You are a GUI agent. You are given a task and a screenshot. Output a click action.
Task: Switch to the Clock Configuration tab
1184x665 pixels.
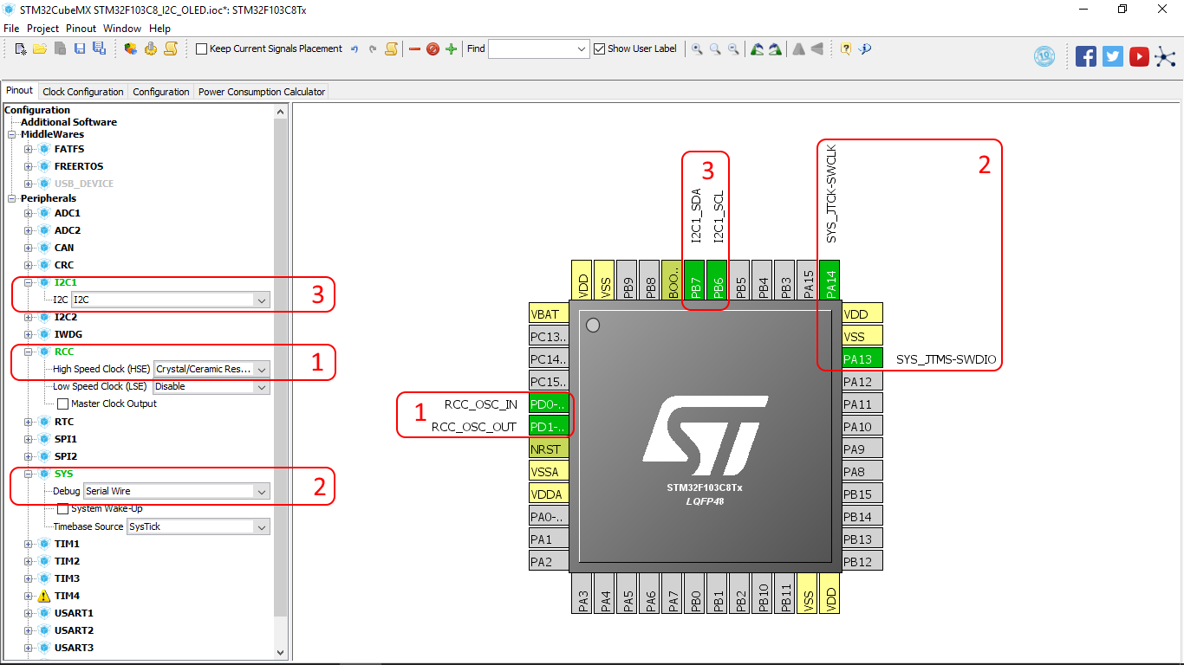(82, 91)
